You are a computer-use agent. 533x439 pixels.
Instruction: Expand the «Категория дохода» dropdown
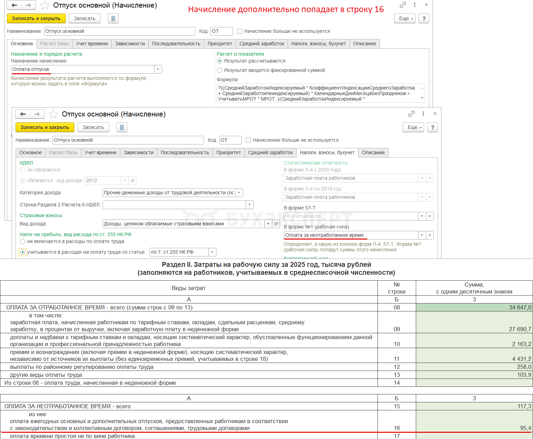coord(239,193)
